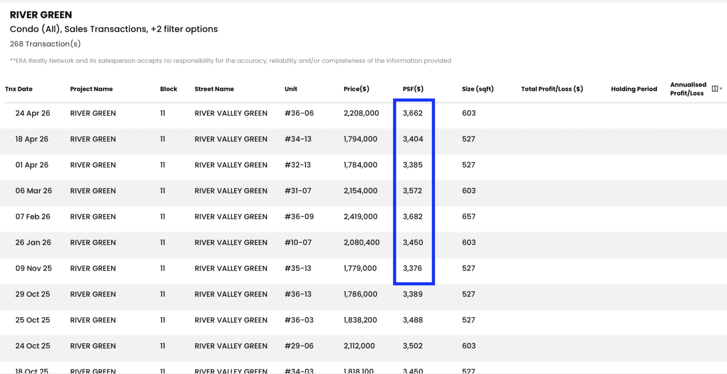Image resolution: width=727 pixels, height=374 pixels.
Task: Click unit #10-07 cell
Action: (x=298, y=243)
